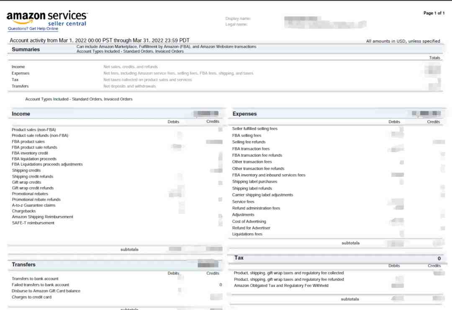Click the Liquidations fees row label

click(247, 234)
